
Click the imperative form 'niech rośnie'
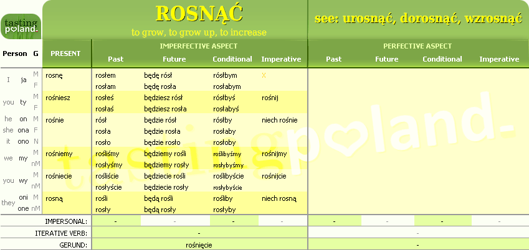point(280,120)
